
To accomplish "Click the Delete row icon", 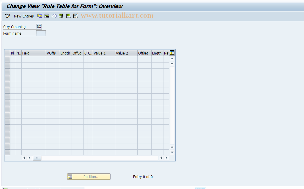I will [x=47, y=16].
